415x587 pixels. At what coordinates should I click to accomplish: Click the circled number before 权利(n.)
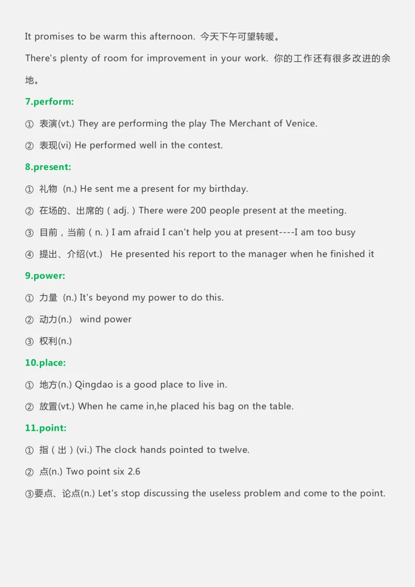tap(29, 342)
